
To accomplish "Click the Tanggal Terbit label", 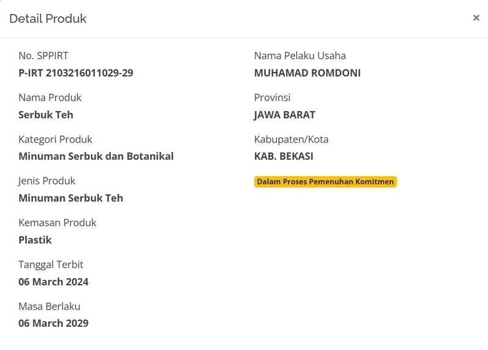I will [x=51, y=265].
